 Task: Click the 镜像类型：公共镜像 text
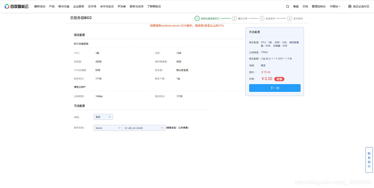point(177,128)
